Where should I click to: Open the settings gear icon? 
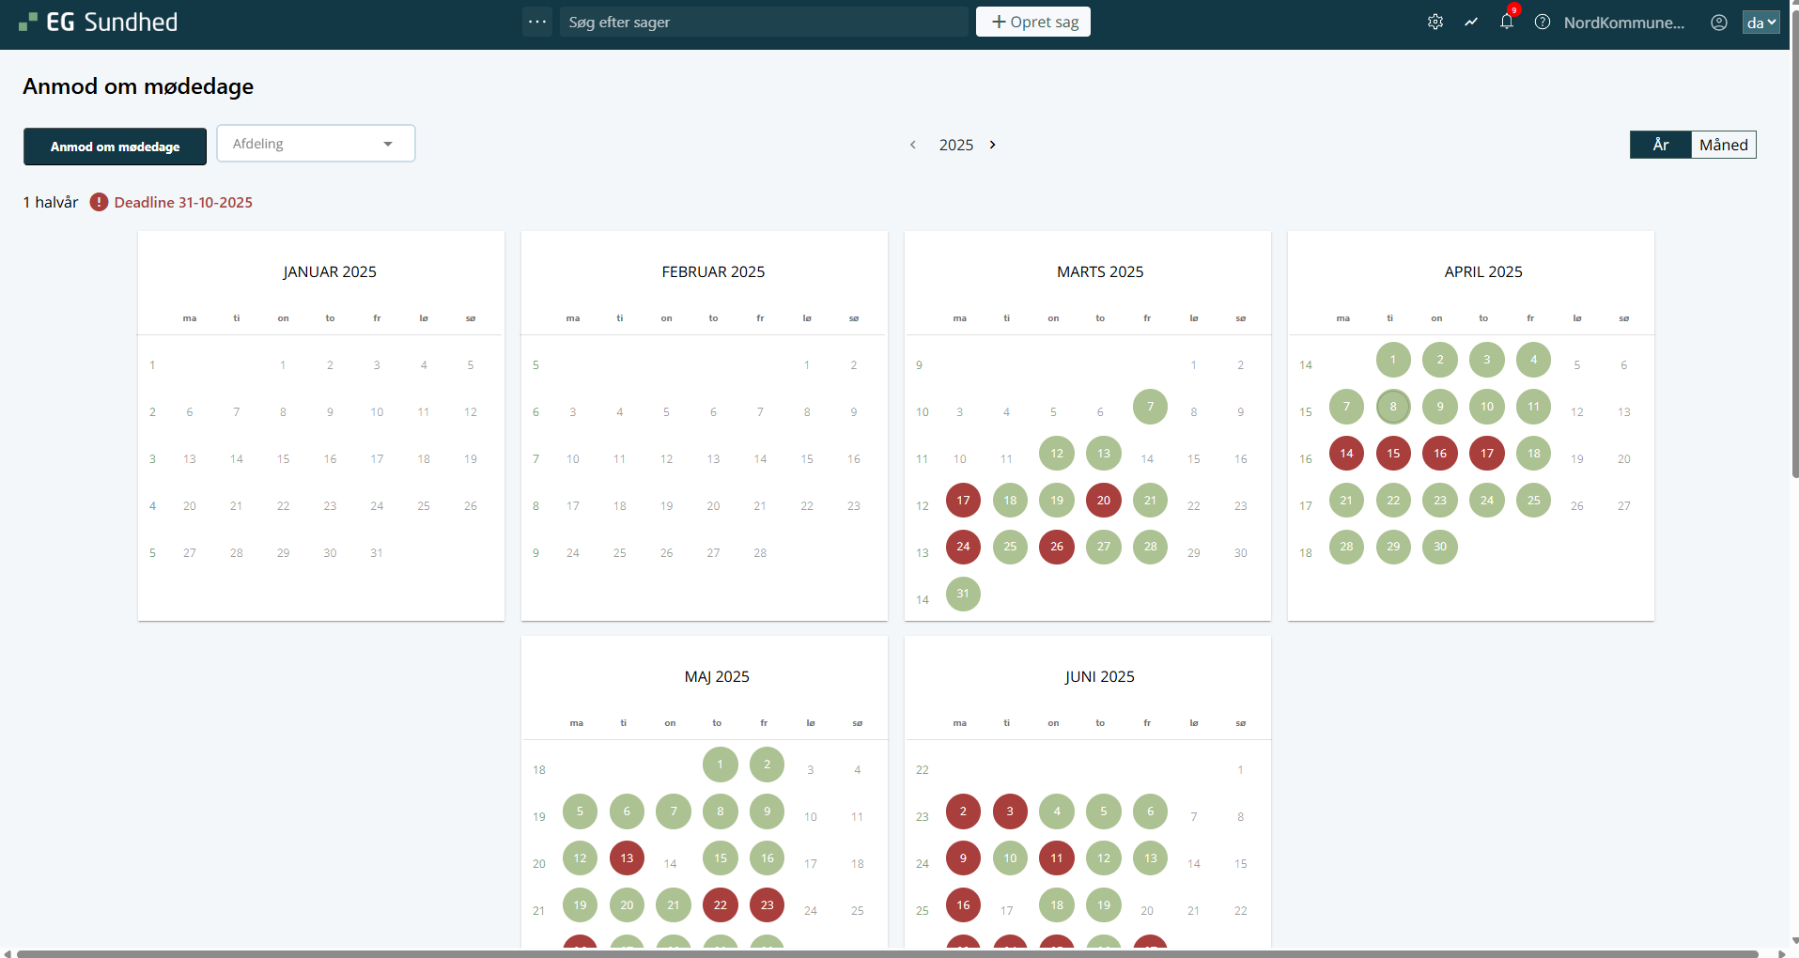1435,22
